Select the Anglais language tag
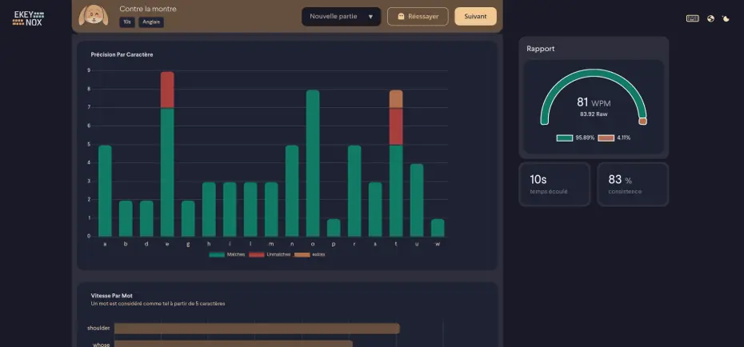This screenshot has height=347, width=744. click(151, 22)
